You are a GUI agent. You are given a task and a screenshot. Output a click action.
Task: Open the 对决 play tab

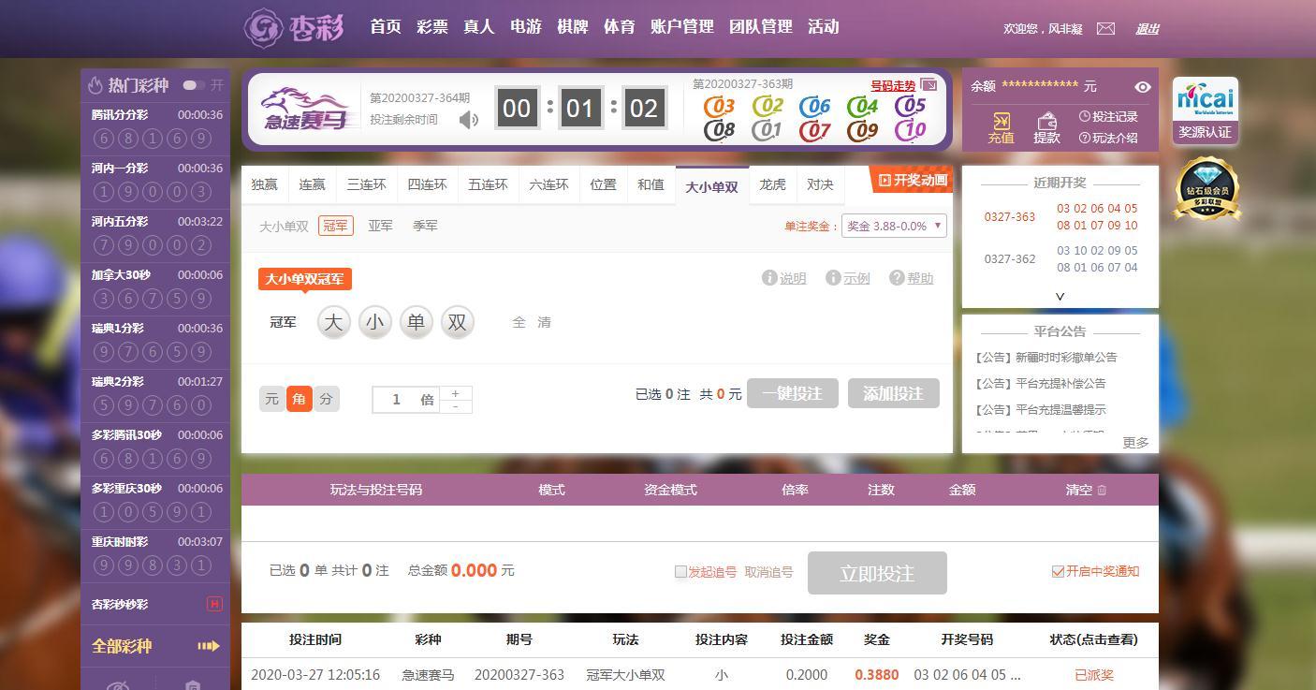pyautogui.click(x=820, y=184)
